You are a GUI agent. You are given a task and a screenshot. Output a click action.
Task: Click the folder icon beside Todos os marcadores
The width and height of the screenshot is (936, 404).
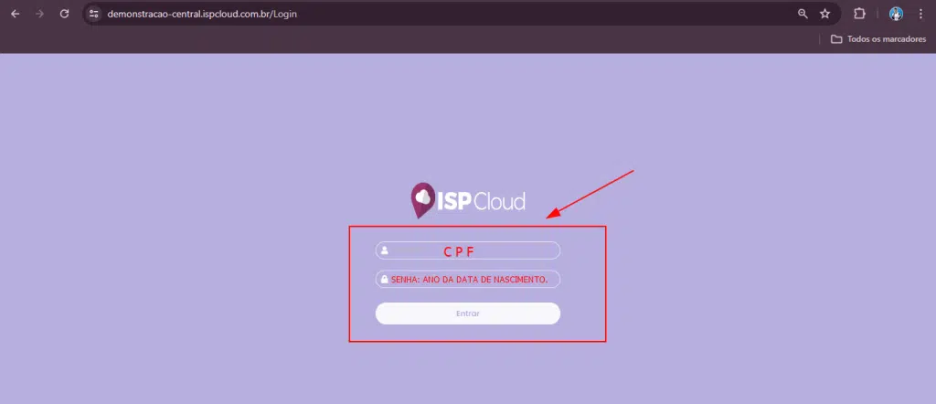pyautogui.click(x=837, y=38)
